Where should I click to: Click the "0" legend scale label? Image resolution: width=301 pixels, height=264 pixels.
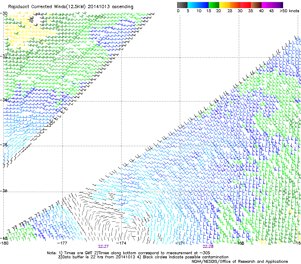click(178, 11)
